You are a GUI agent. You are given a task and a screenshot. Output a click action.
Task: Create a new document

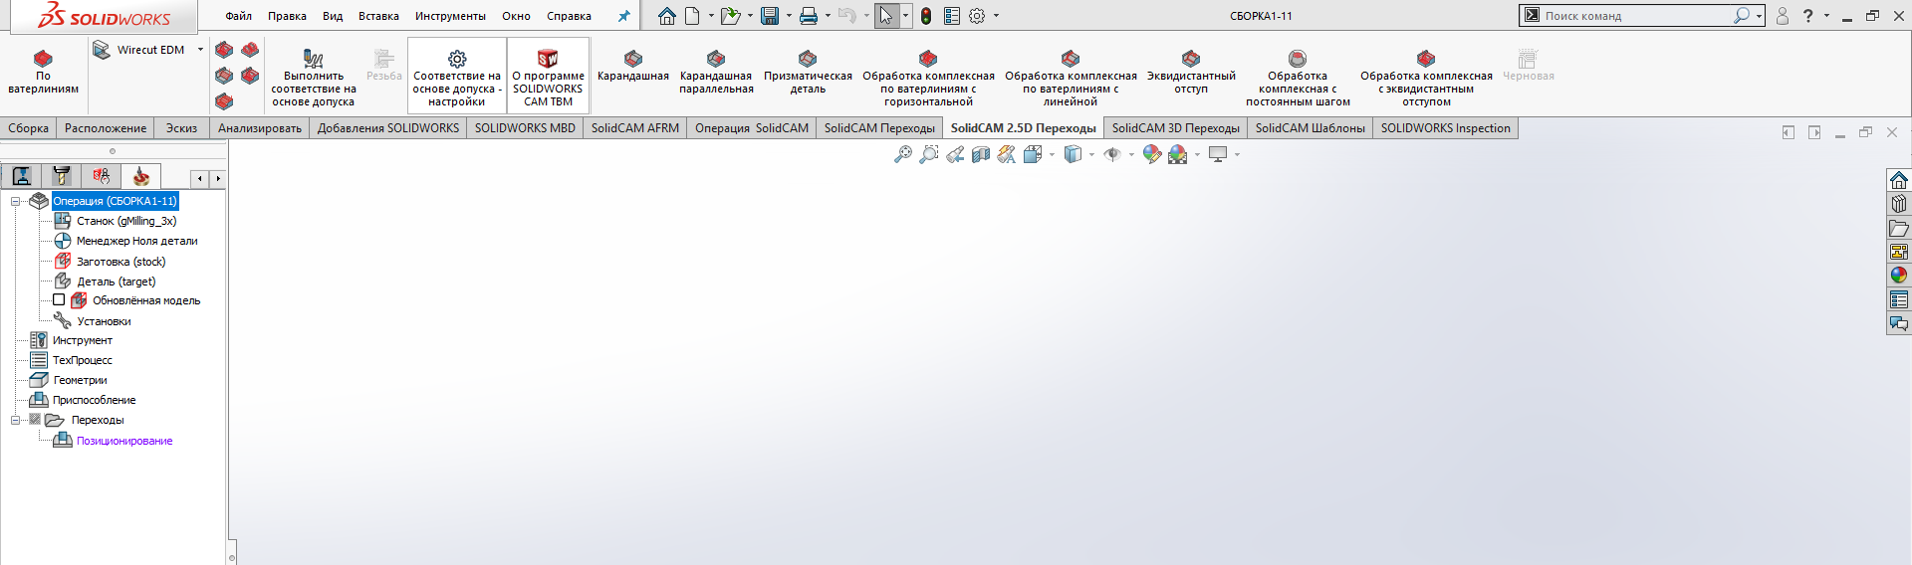[692, 16]
